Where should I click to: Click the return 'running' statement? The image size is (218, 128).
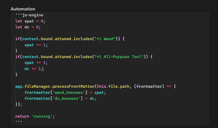pos(35,116)
